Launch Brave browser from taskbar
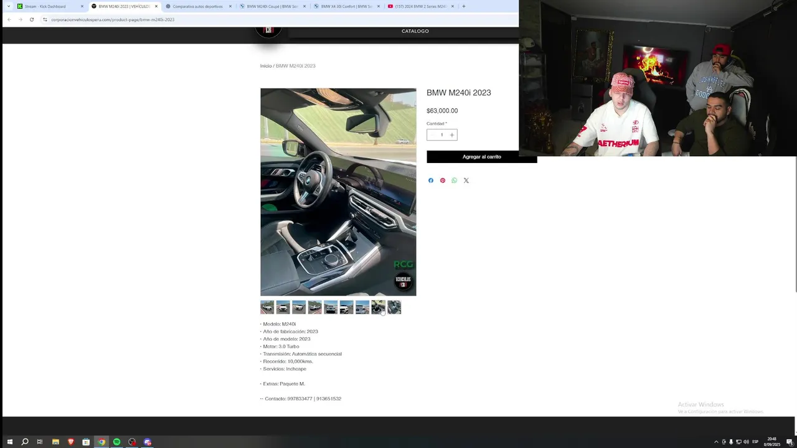The image size is (797, 448). click(x=70, y=442)
